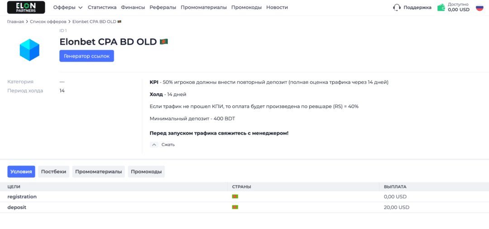Click the Минимальный депозит - 400 BDT line

coord(193,118)
